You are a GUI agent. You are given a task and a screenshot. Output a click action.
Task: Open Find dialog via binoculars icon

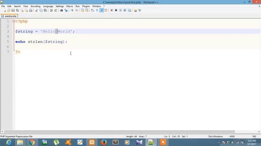pos(62,11)
